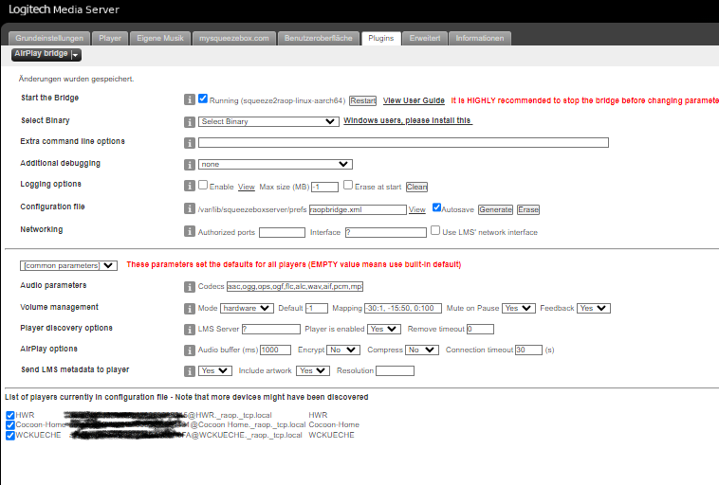Select the Plugins tab
Image resolution: width=719 pixels, height=485 pixels.
[x=381, y=38]
